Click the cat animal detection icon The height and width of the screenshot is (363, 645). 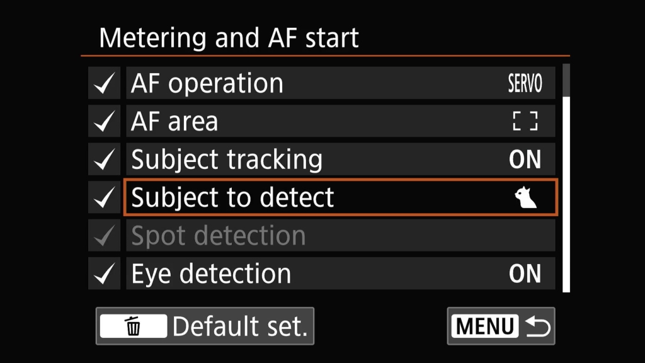pos(526,197)
